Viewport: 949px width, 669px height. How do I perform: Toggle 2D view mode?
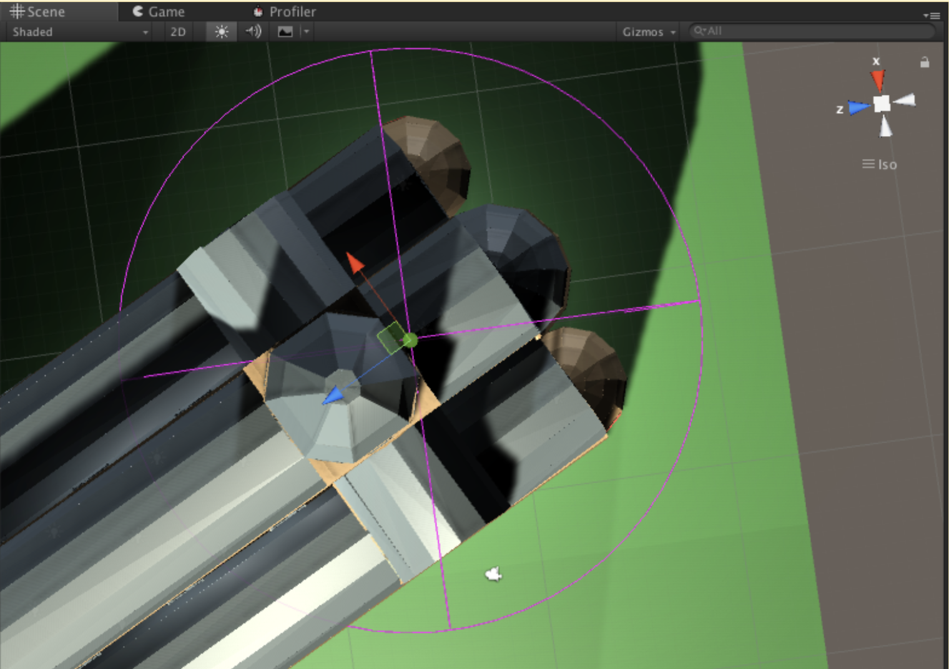click(178, 32)
